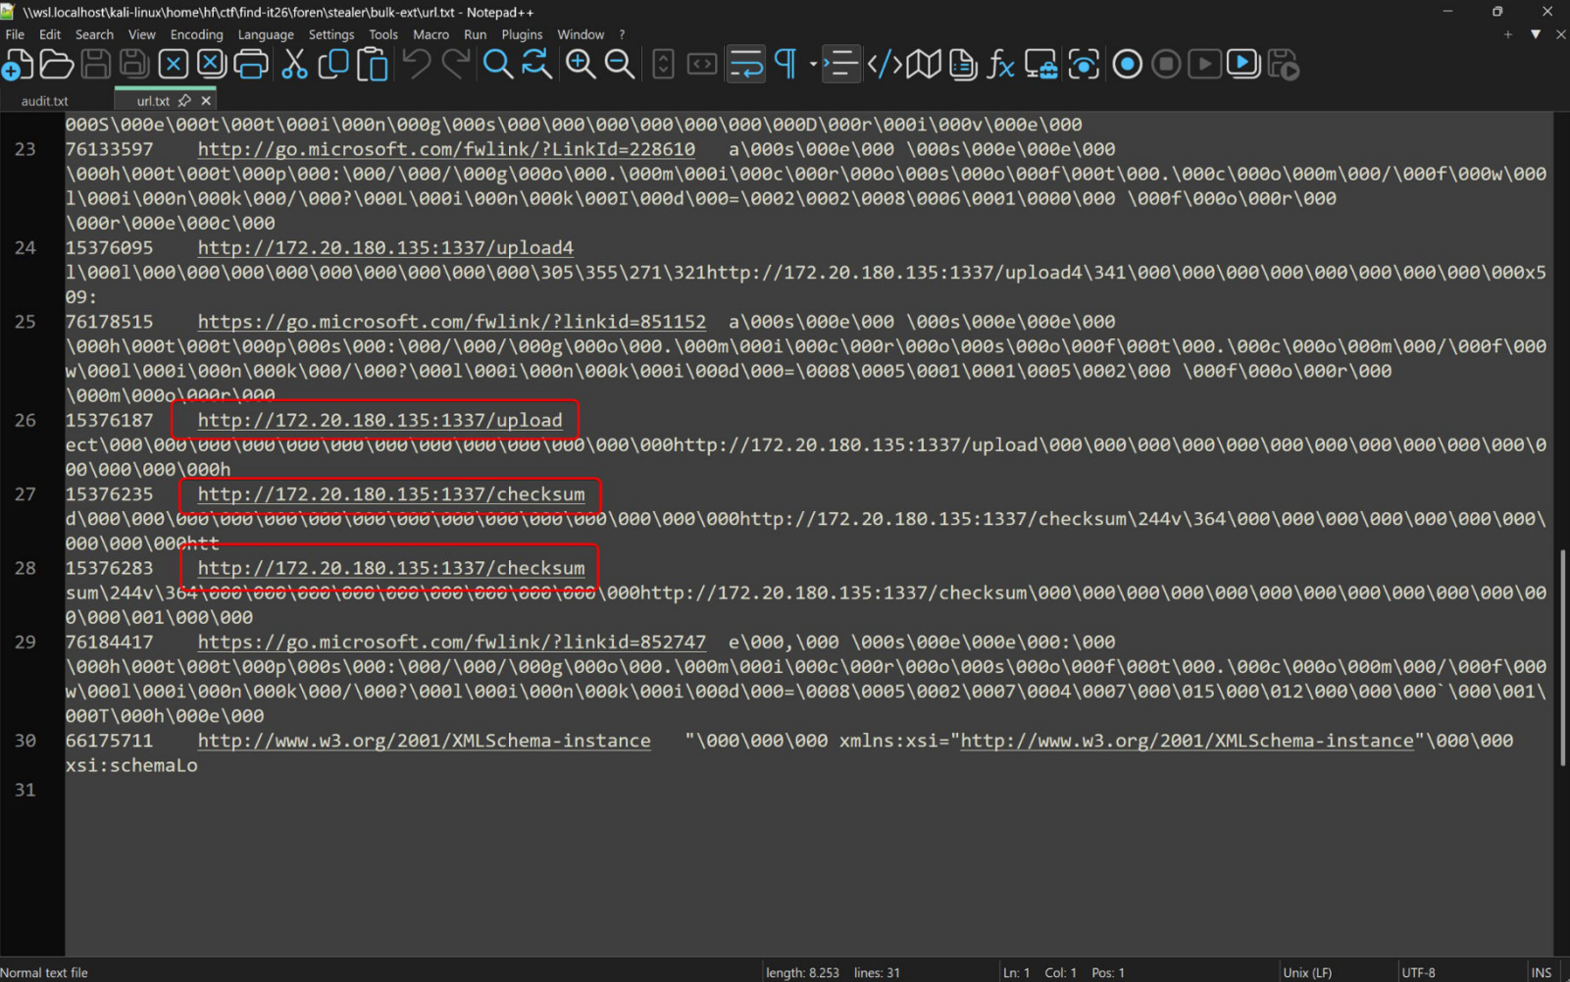Print the document using the printer icon

tap(251, 65)
